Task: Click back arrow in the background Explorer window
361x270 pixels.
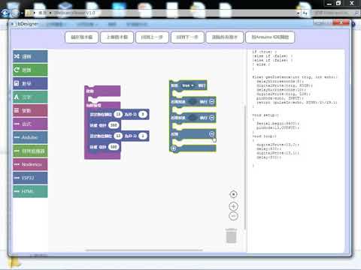Action: (5, 13)
